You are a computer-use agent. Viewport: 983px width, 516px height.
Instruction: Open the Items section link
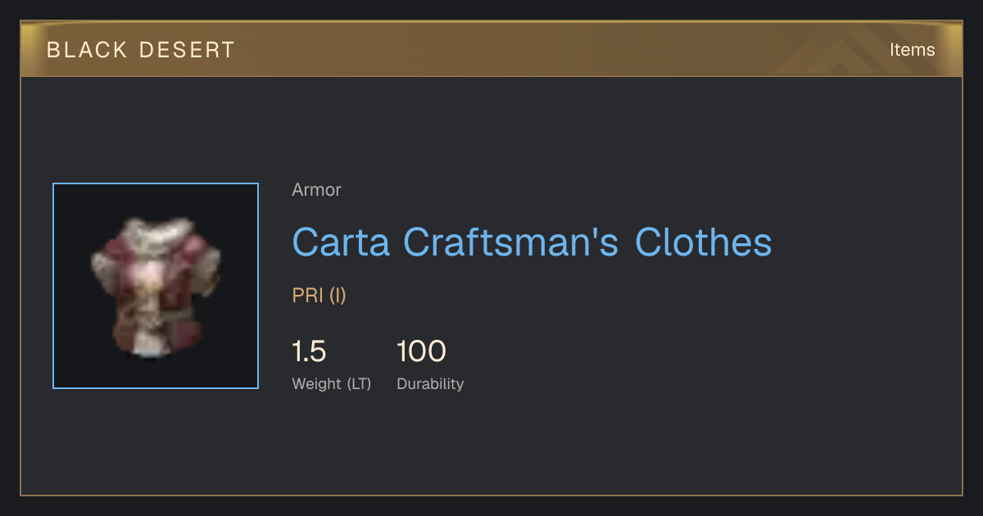click(x=912, y=50)
